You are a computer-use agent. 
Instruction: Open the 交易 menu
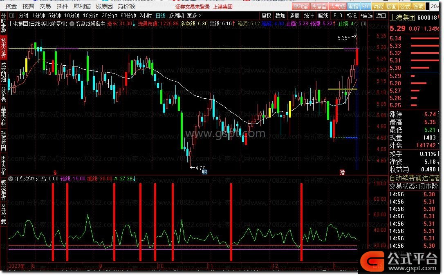click(x=45, y=6)
